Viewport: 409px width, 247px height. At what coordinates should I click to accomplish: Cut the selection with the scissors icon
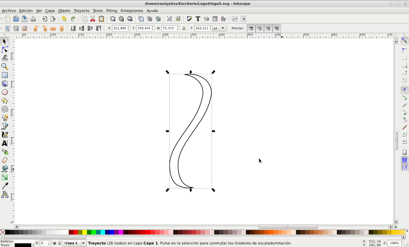93,19
